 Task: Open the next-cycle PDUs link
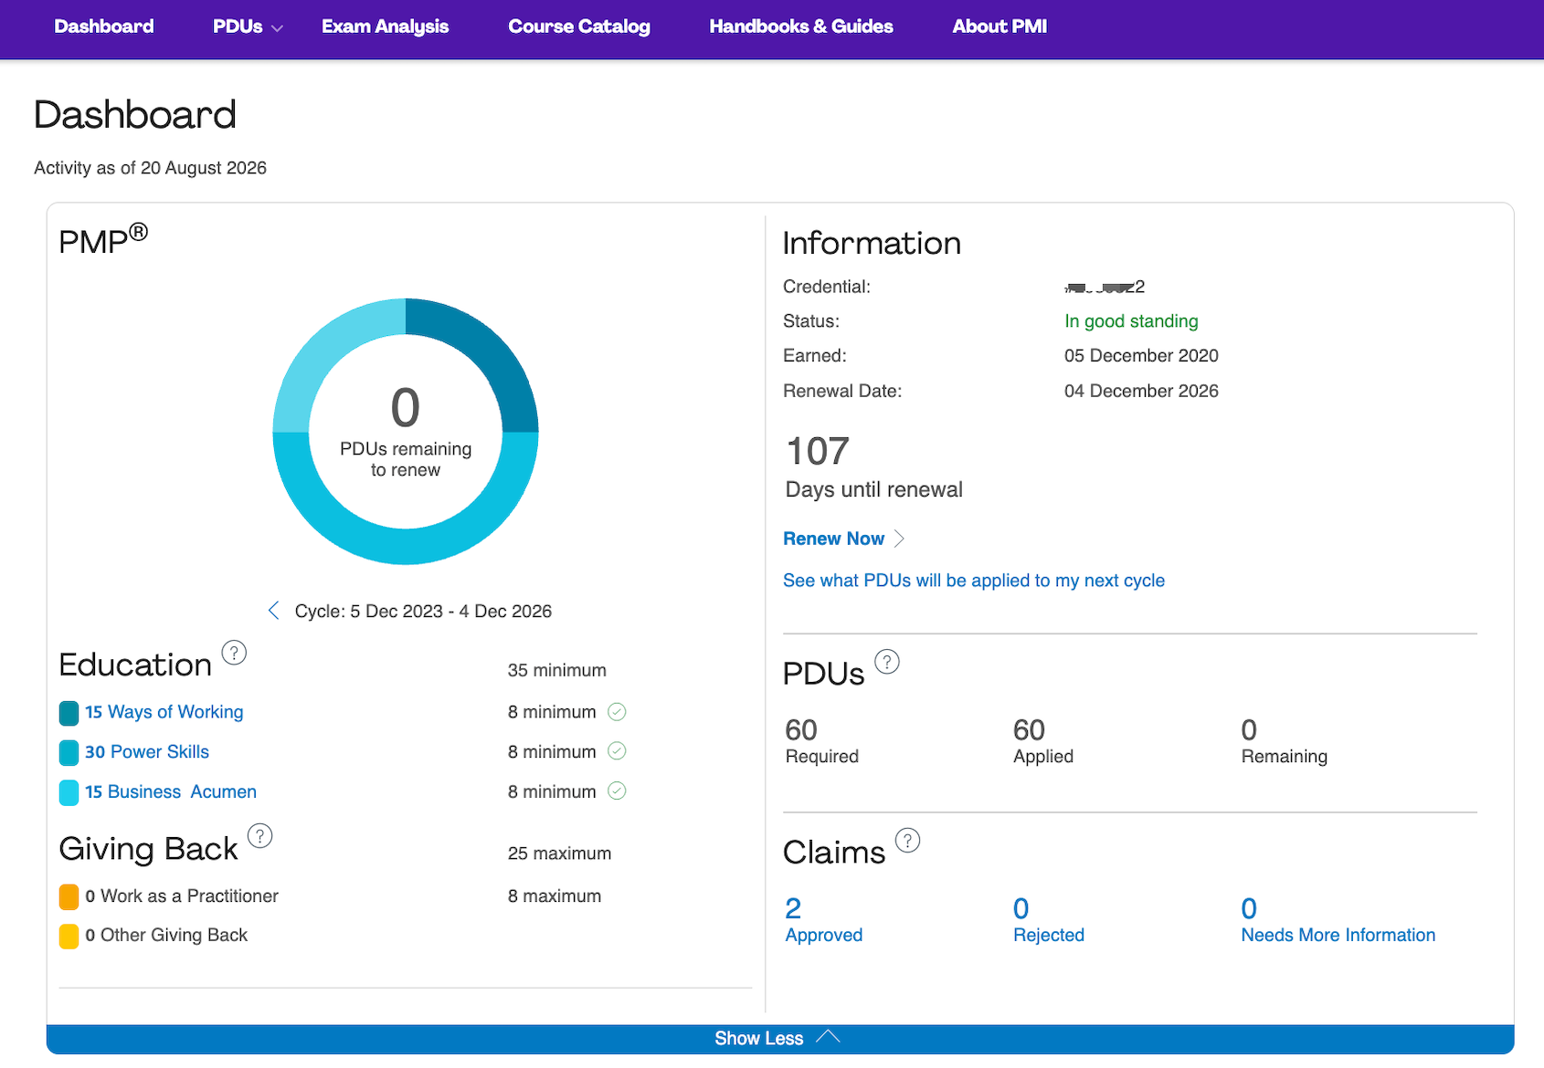coord(974,581)
